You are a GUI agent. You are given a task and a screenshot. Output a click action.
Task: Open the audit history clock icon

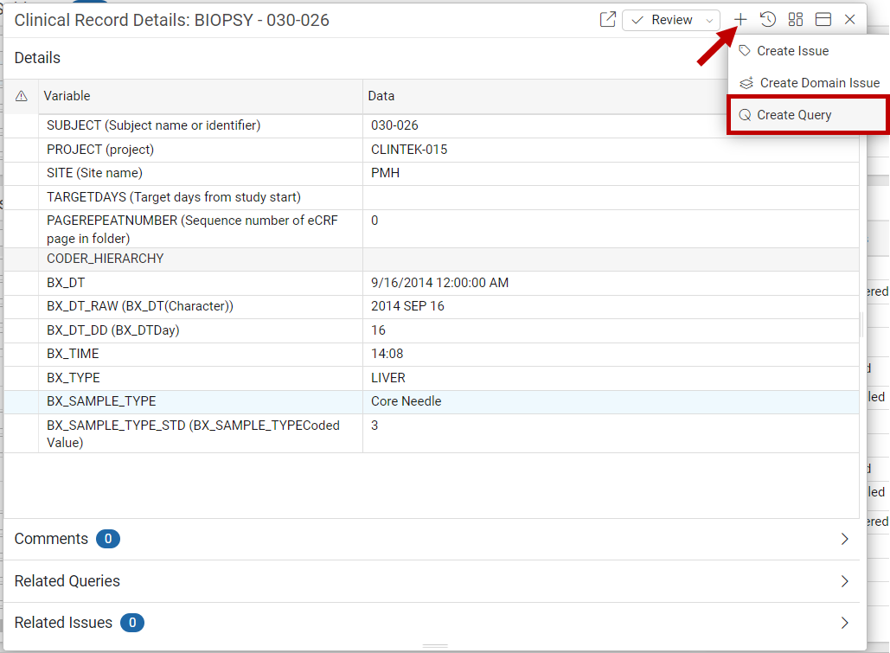[x=768, y=19]
